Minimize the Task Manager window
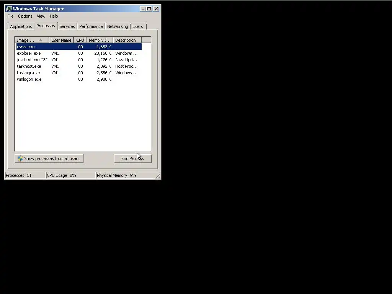This screenshot has height=294, width=392. 143,9
